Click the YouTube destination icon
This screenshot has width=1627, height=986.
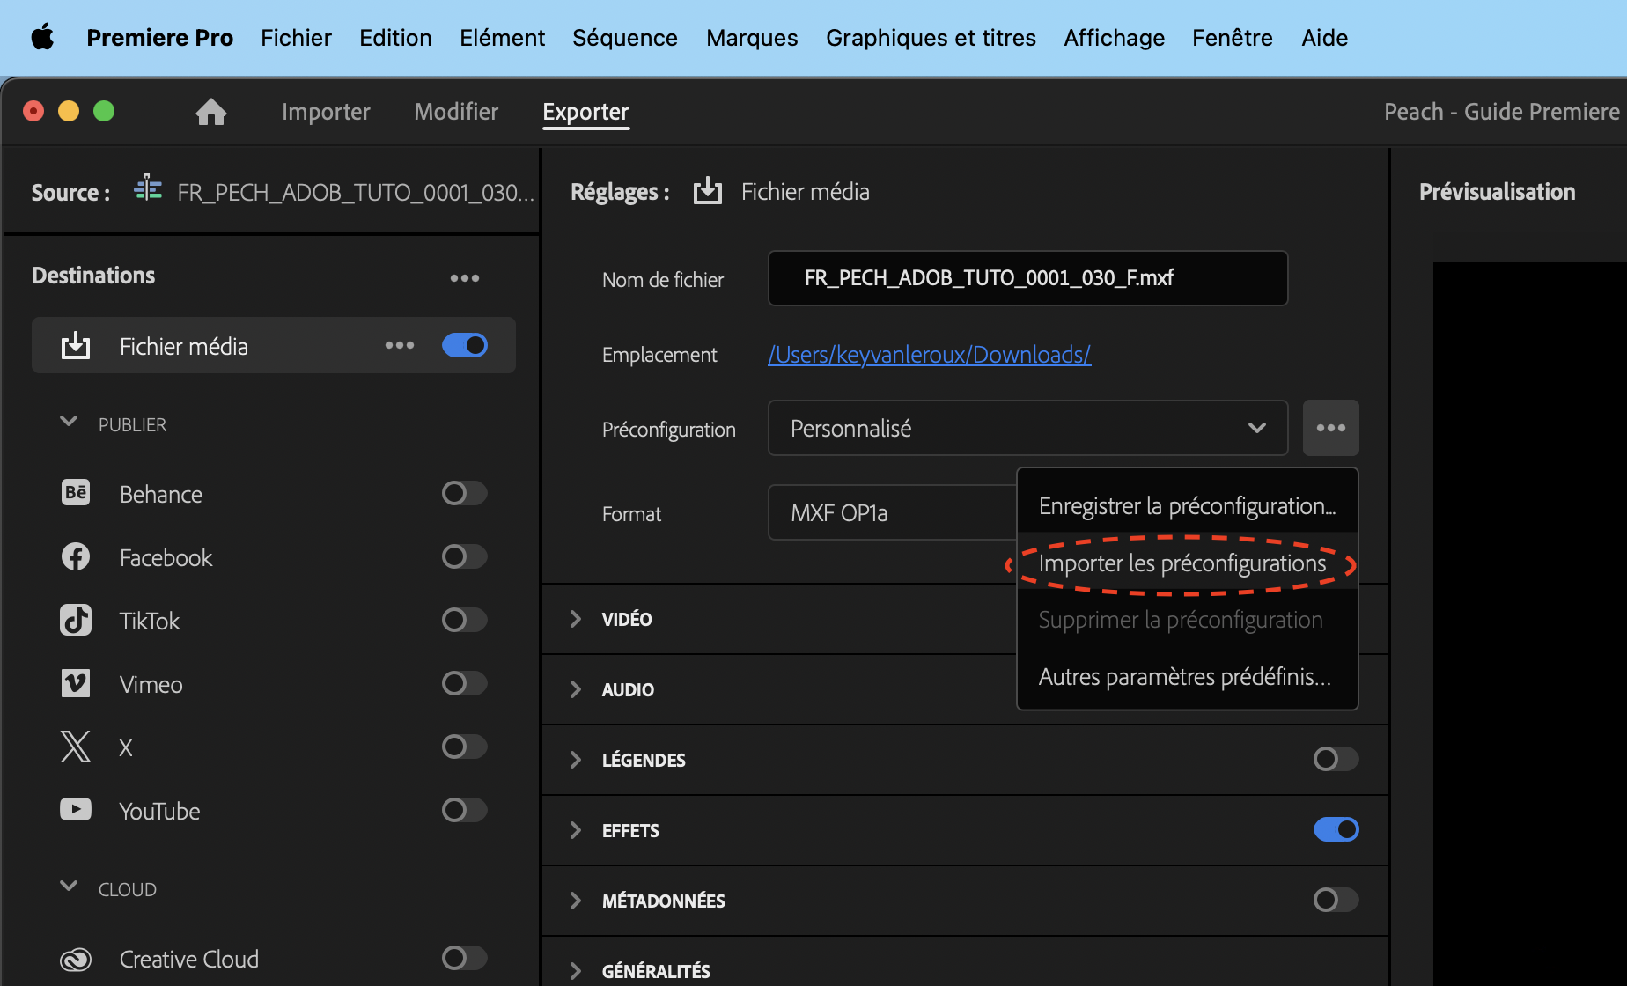click(x=76, y=810)
